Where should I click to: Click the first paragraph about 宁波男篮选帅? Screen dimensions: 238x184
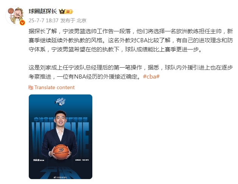coord(131,40)
